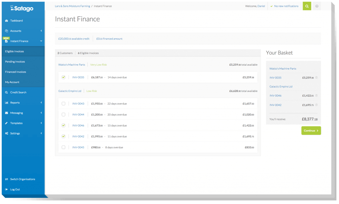Image resolution: width=339 pixels, height=204 pixels.
Task: Open Lars & Sons Moisture Farming breadcrumb
Action: click(x=73, y=6)
